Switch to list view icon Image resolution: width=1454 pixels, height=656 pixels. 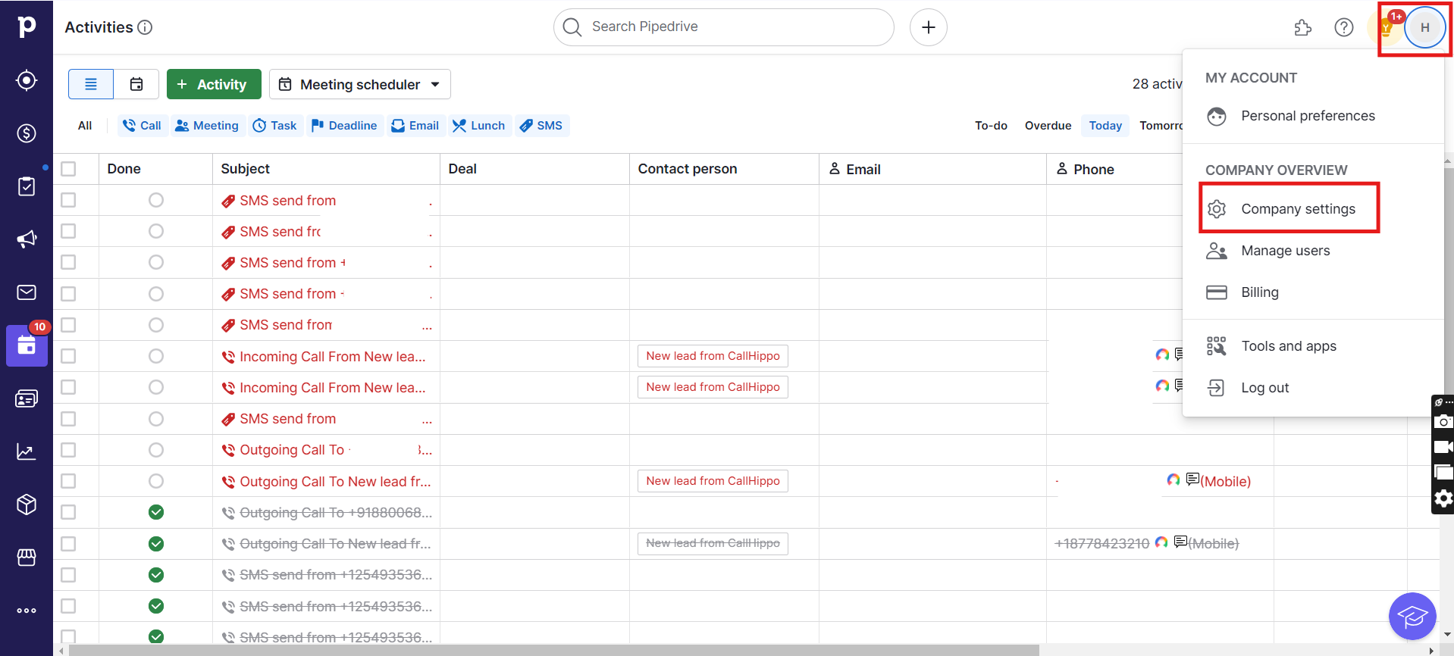[91, 84]
